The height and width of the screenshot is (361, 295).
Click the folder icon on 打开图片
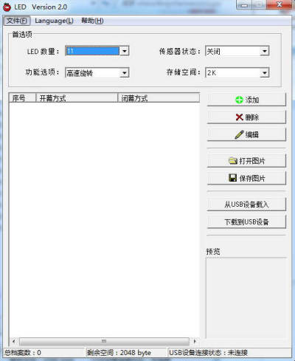pyautogui.click(x=232, y=161)
